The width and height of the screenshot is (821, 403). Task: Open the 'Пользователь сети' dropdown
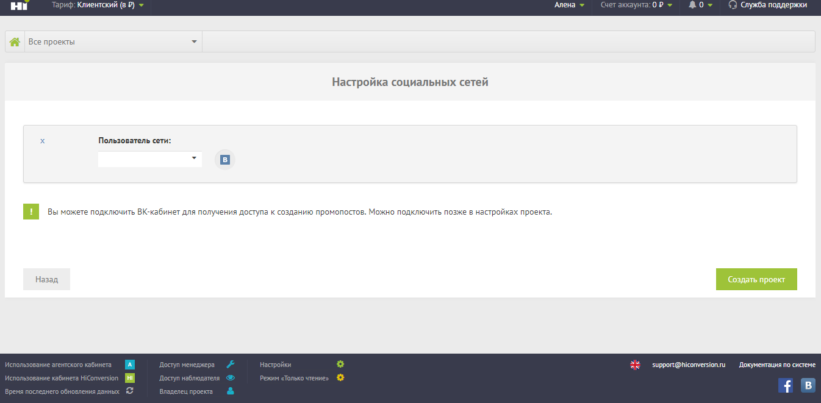150,159
